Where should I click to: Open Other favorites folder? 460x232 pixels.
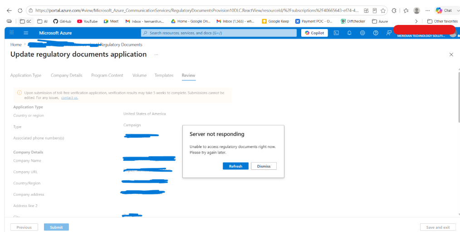[x=442, y=21]
